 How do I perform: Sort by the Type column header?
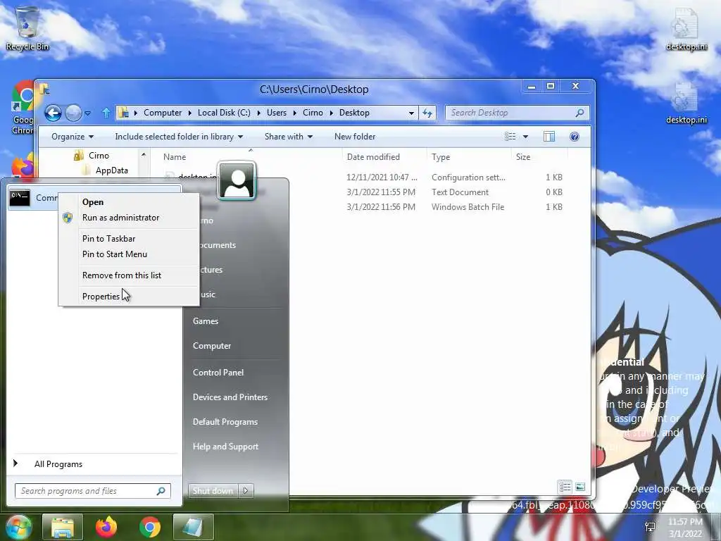[441, 157]
